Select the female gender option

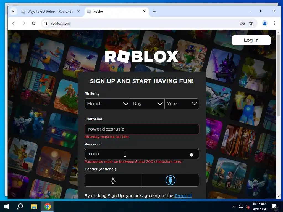click(x=113, y=180)
